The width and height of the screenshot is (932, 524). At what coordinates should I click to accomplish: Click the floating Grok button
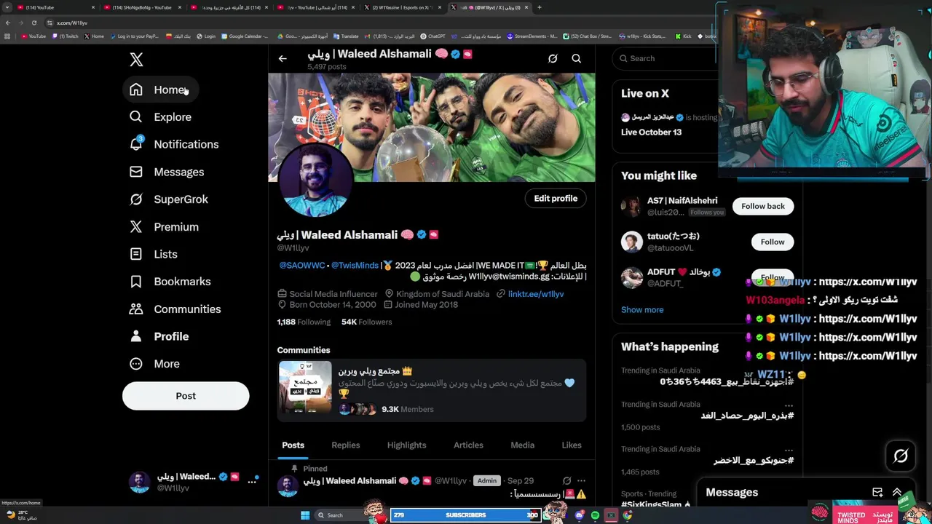(901, 456)
